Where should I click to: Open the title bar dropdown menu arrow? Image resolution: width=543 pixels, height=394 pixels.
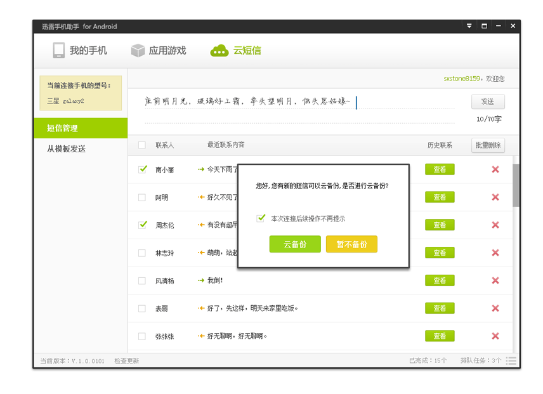[x=469, y=26]
